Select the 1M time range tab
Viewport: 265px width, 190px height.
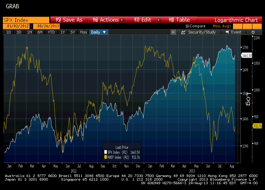pos(30,32)
